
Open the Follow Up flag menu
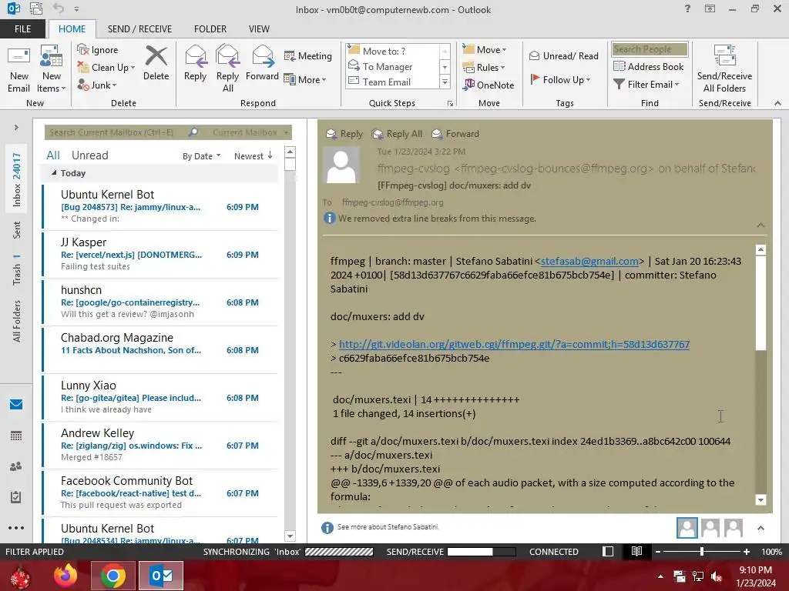(x=560, y=79)
